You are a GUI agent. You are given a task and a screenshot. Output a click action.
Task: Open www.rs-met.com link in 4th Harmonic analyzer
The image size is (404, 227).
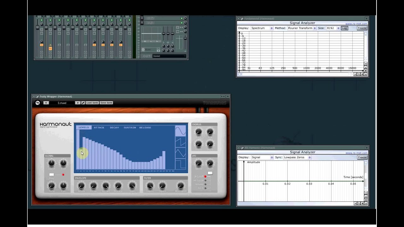pyautogui.click(x=356, y=153)
